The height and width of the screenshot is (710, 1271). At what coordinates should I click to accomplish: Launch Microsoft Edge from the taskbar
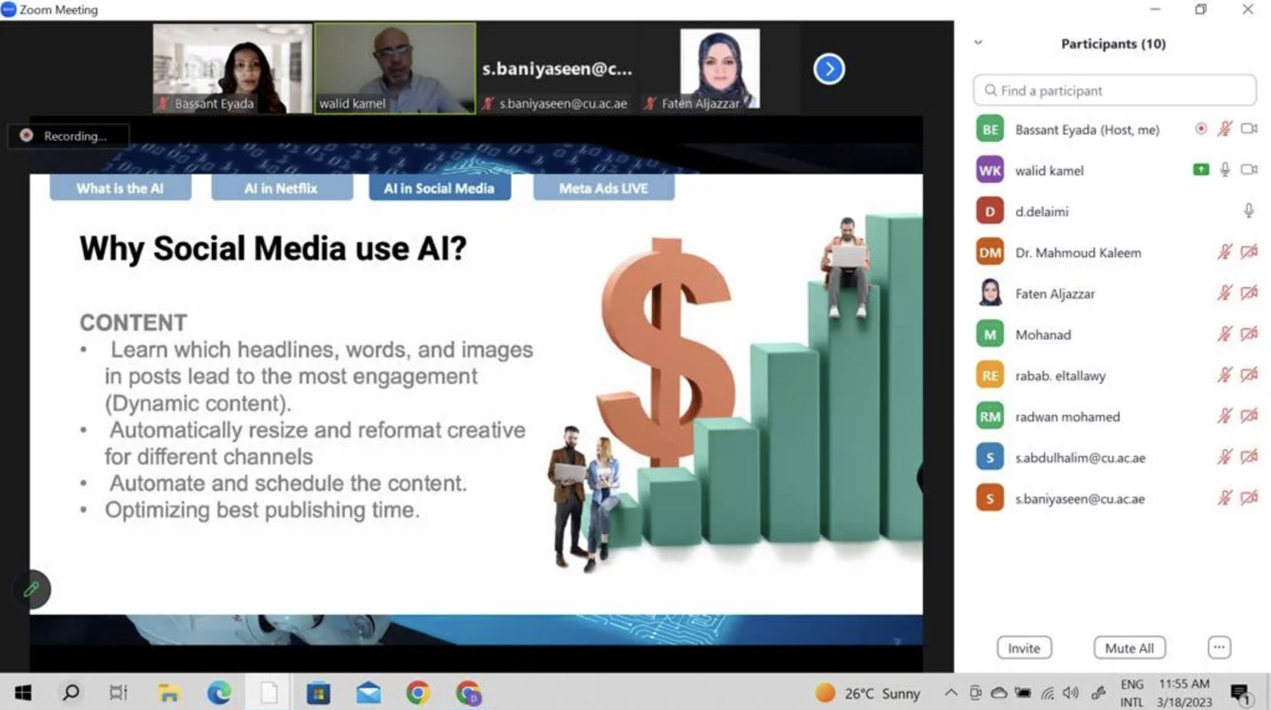pos(218,693)
